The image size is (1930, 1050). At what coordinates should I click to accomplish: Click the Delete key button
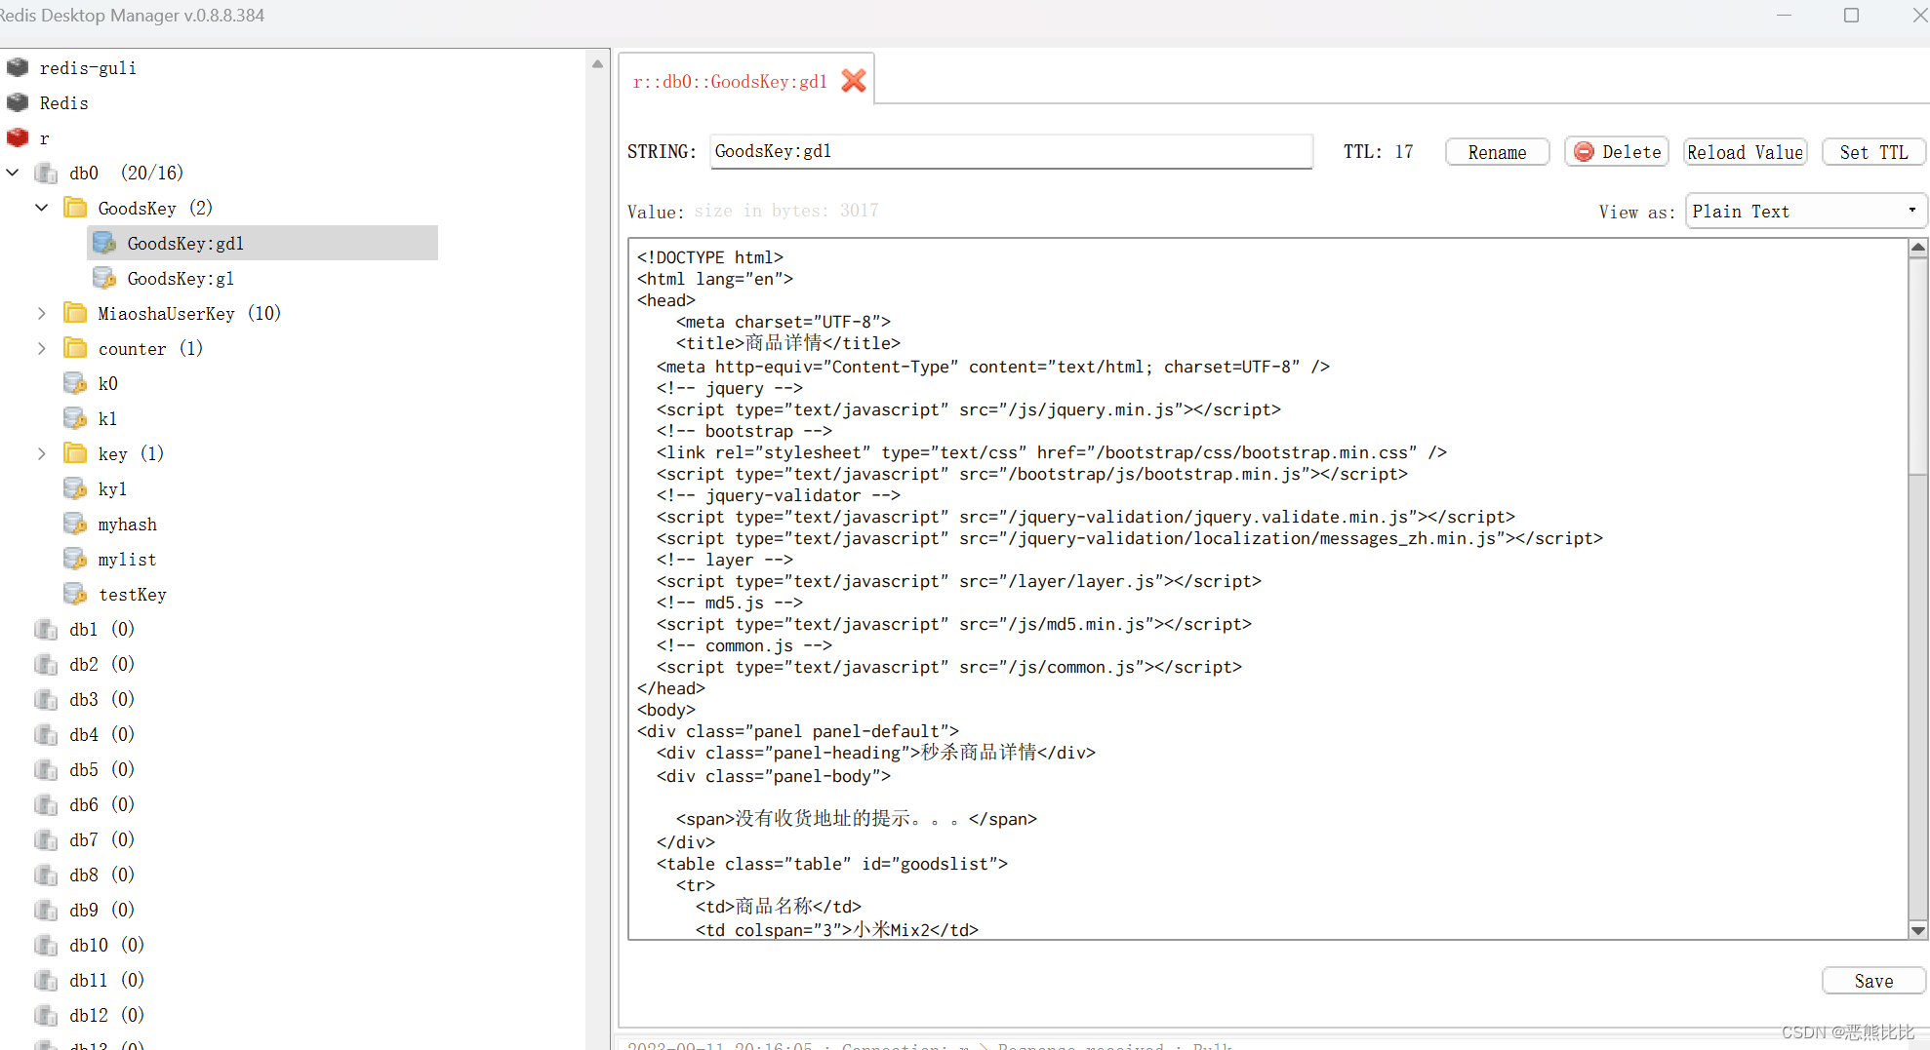click(x=1617, y=152)
